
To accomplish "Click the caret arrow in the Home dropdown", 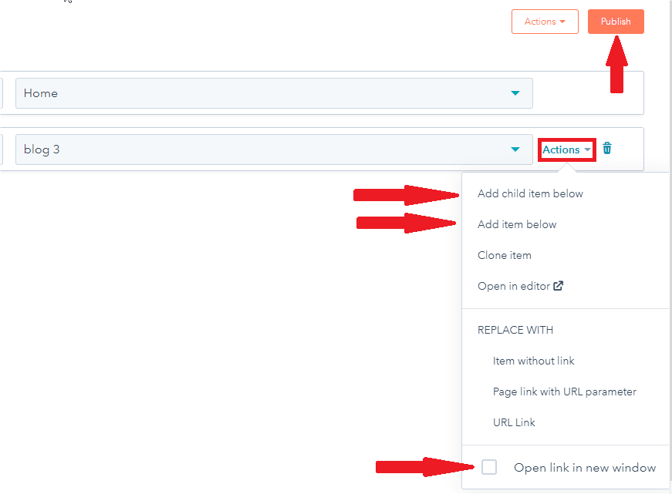I will [515, 93].
